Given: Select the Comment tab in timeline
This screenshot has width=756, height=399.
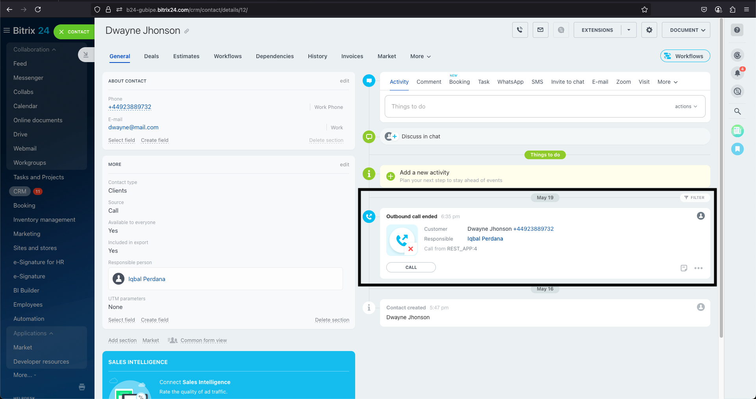Looking at the screenshot, I should 428,82.
